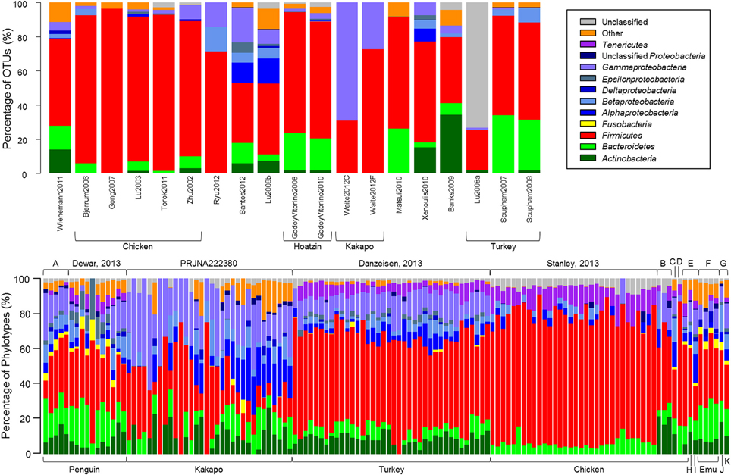Select the 'Matsui2010' x-axis label

(399, 195)
